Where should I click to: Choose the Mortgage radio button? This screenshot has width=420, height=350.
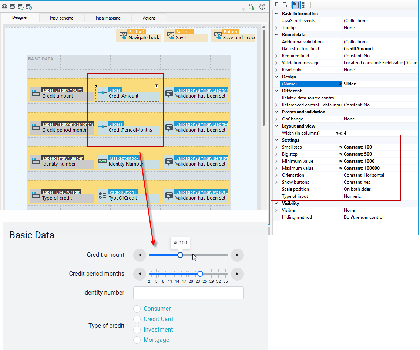[137, 340]
